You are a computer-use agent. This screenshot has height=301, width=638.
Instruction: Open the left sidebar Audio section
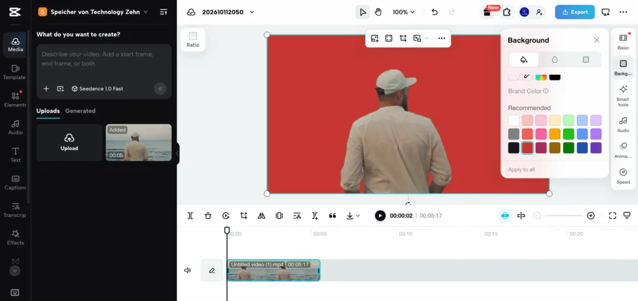pyautogui.click(x=15, y=127)
